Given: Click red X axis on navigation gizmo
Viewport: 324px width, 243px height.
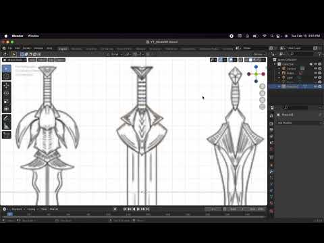Looking at the screenshot, I should [x=263, y=74].
